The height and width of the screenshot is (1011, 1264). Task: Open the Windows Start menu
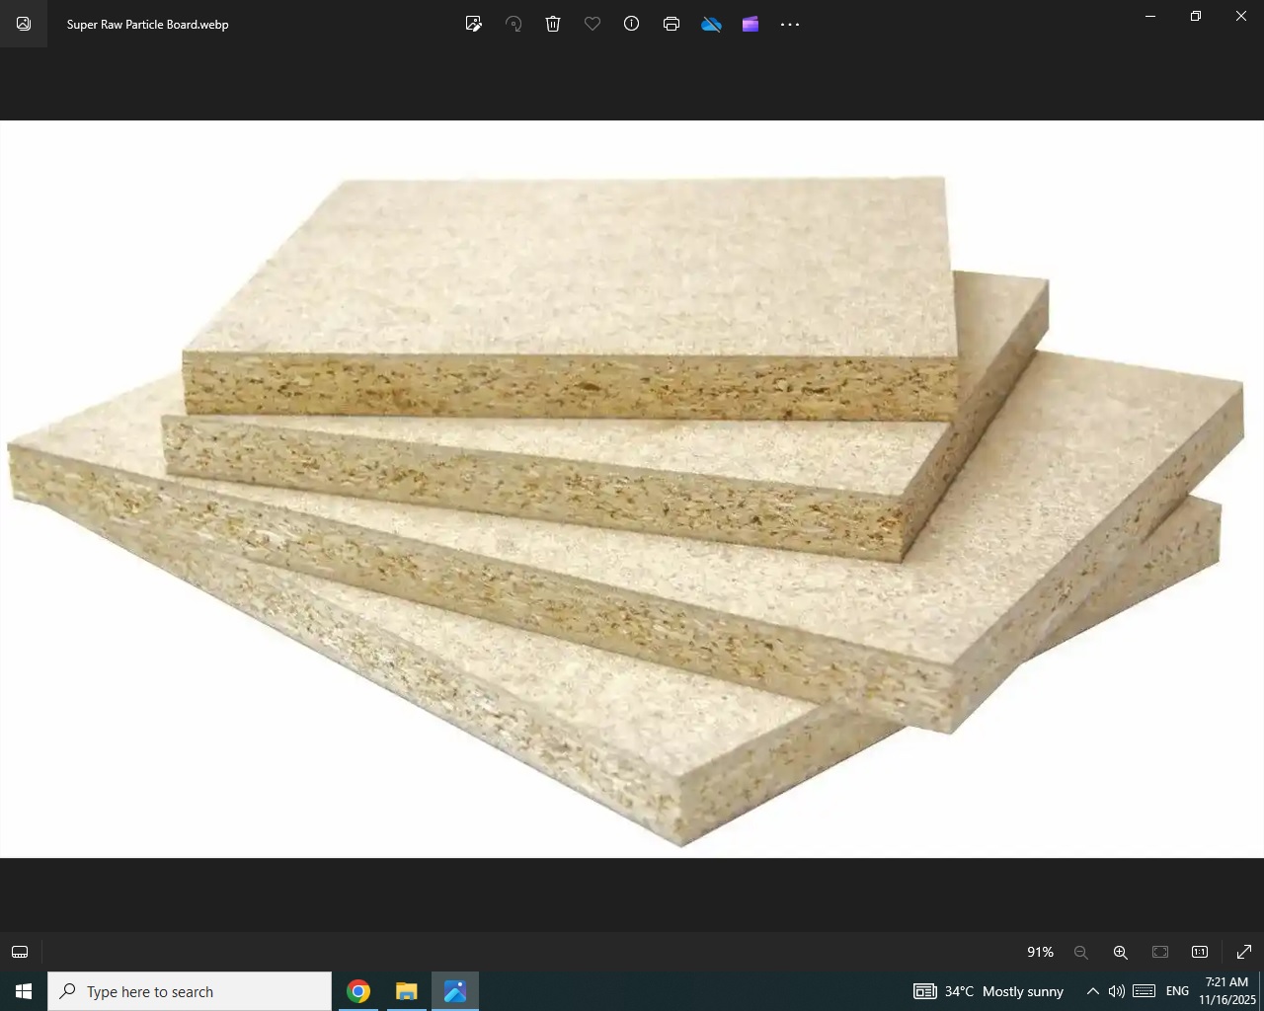tap(24, 991)
